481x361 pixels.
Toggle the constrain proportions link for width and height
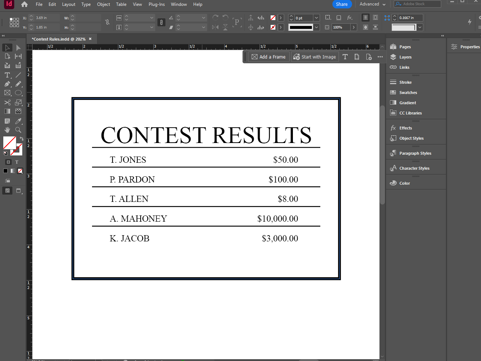(107, 22)
